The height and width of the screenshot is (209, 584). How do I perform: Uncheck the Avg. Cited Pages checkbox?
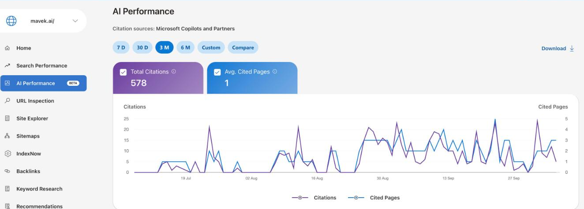coord(217,72)
